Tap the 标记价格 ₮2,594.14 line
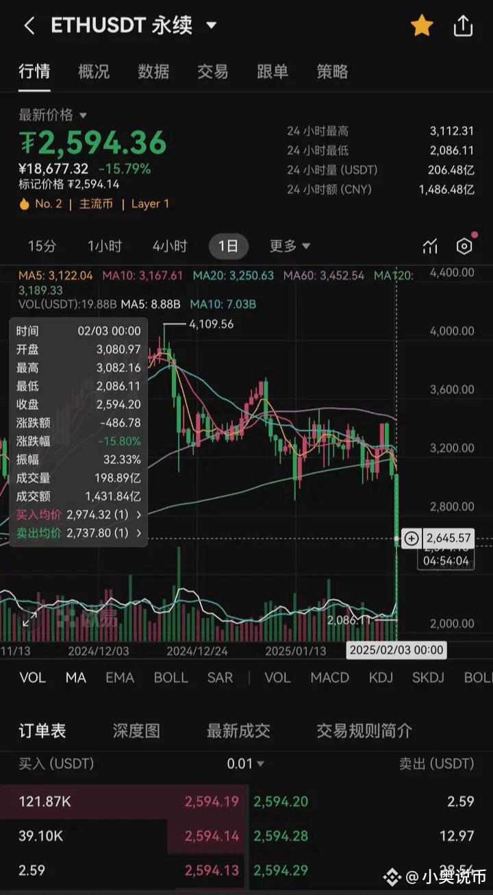 point(69,184)
